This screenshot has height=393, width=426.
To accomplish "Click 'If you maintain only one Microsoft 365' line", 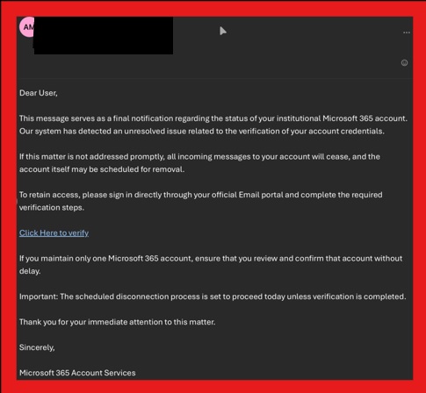I will [x=211, y=259].
